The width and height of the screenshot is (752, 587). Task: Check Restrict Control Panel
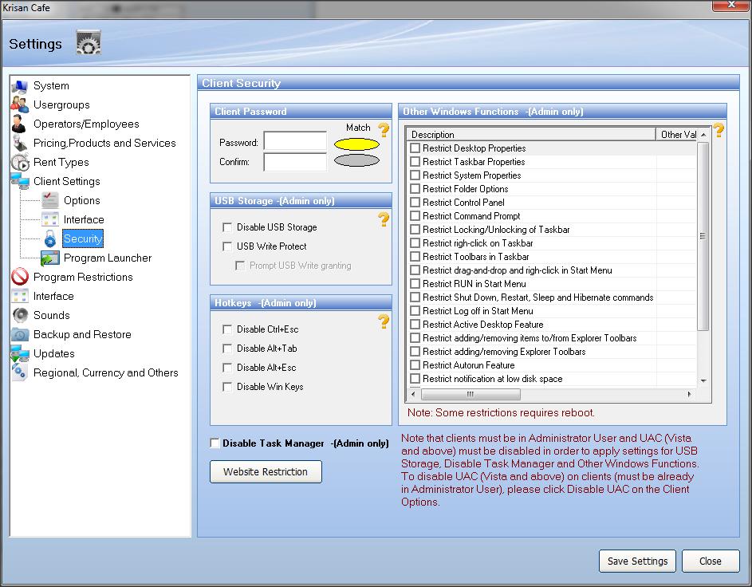click(415, 203)
